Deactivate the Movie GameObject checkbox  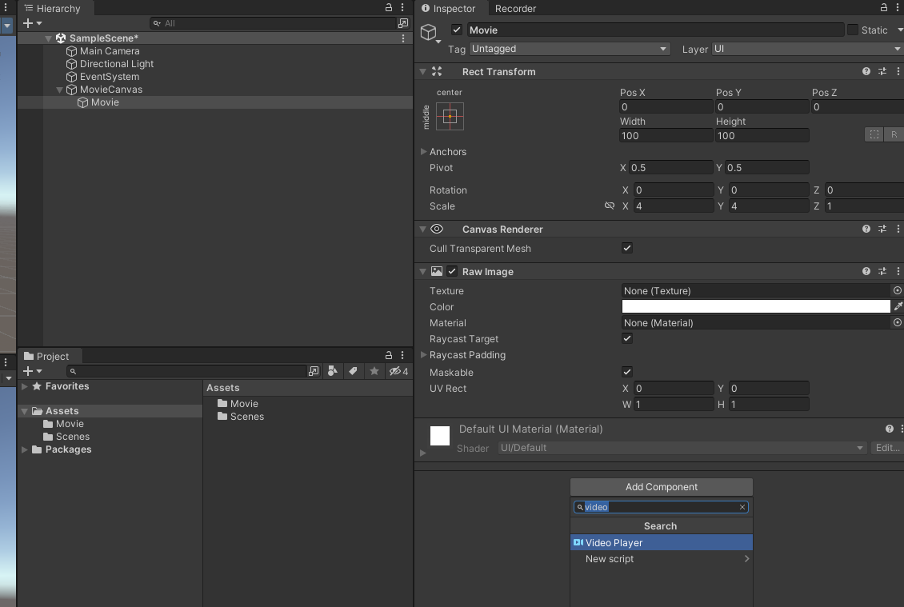click(x=456, y=30)
